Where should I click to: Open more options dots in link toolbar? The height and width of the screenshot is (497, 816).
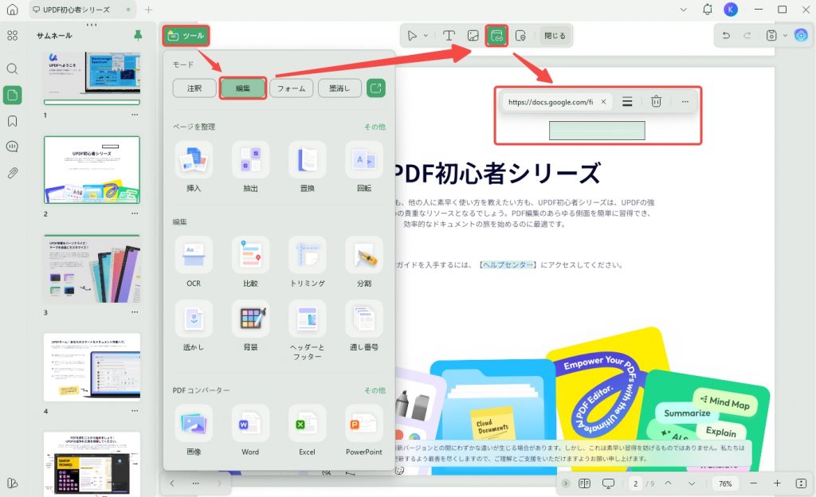(x=685, y=102)
